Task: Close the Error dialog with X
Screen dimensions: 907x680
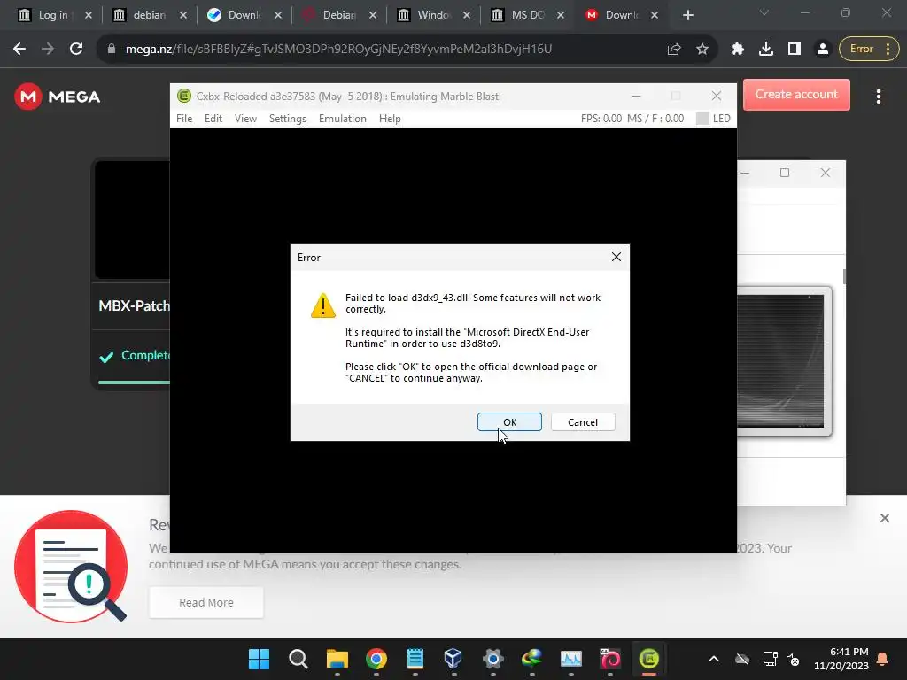Action: 616,257
